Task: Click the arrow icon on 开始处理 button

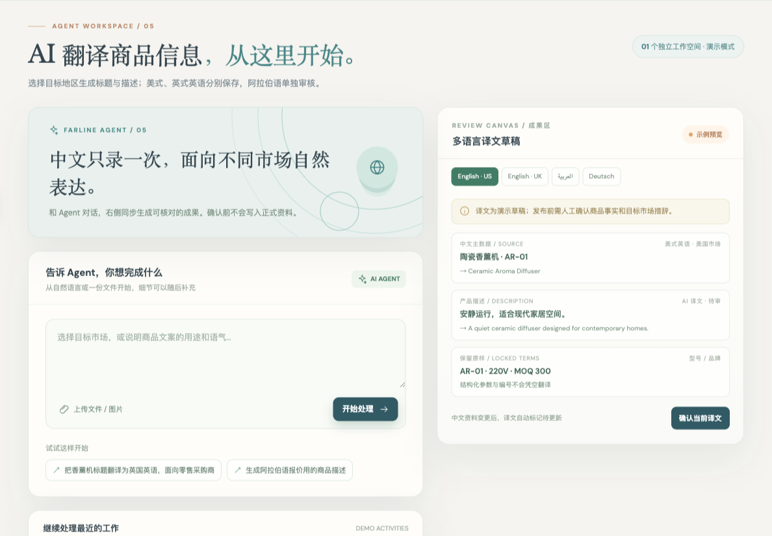Action: 384,409
